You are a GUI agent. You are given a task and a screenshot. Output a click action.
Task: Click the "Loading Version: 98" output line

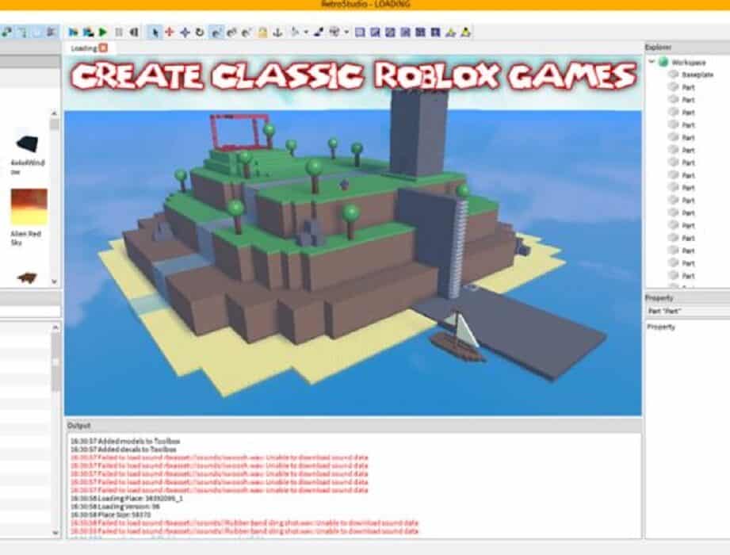pyautogui.click(x=115, y=507)
